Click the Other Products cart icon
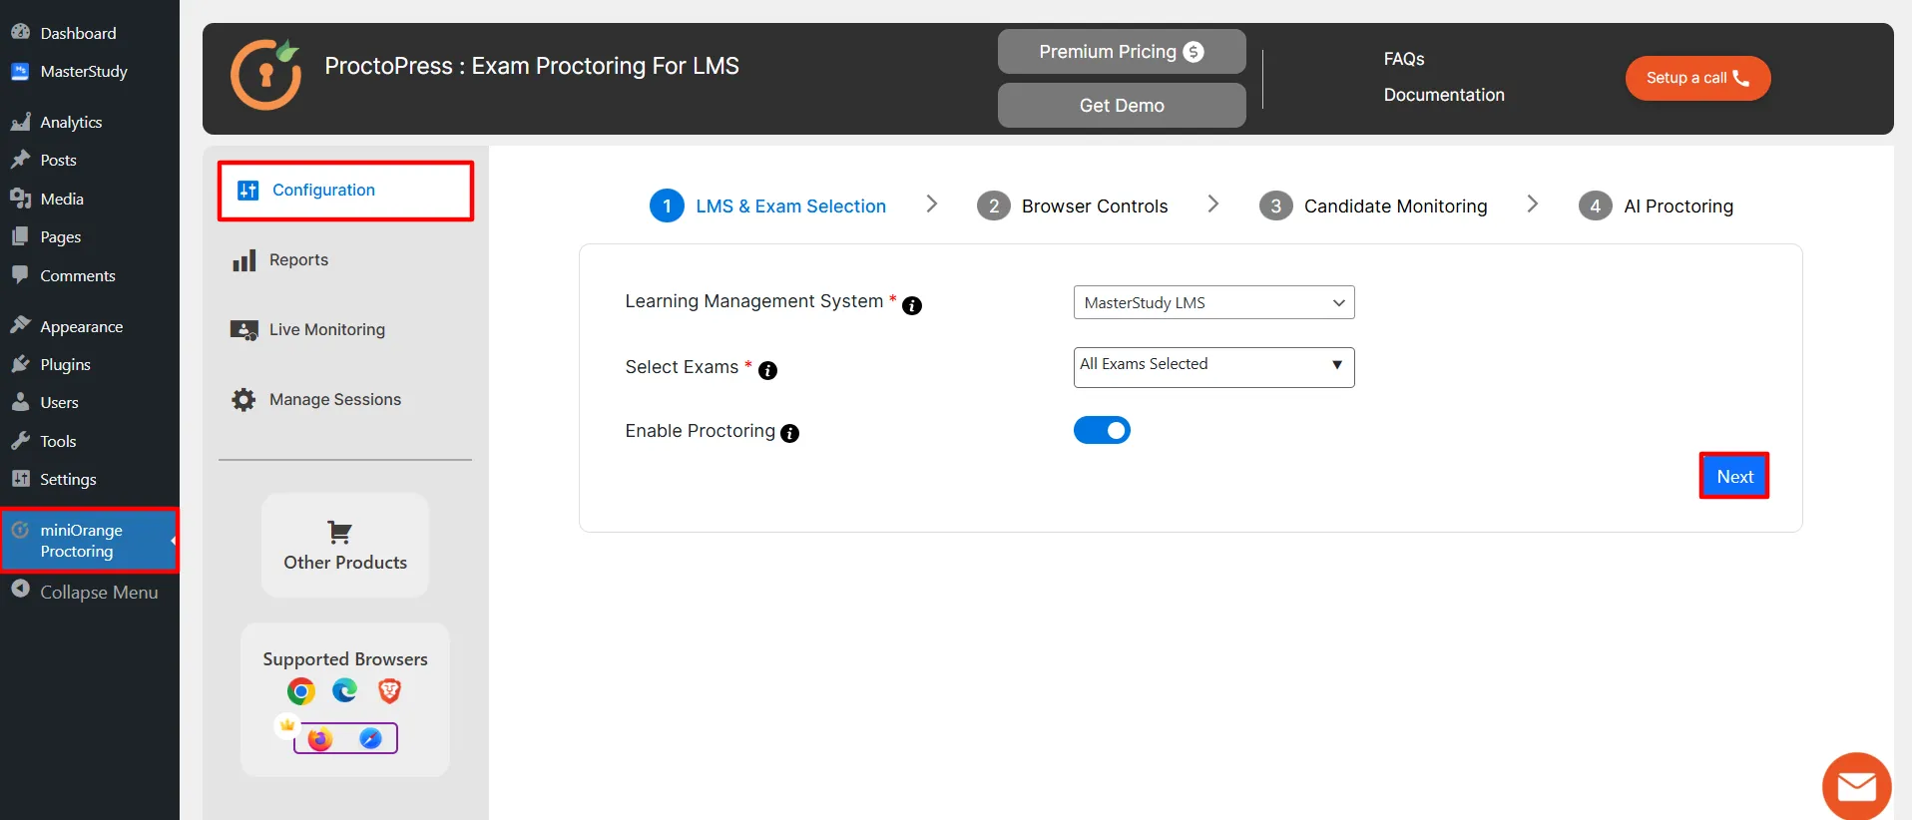This screenshot has height=820, width=1912. [339, 532]
